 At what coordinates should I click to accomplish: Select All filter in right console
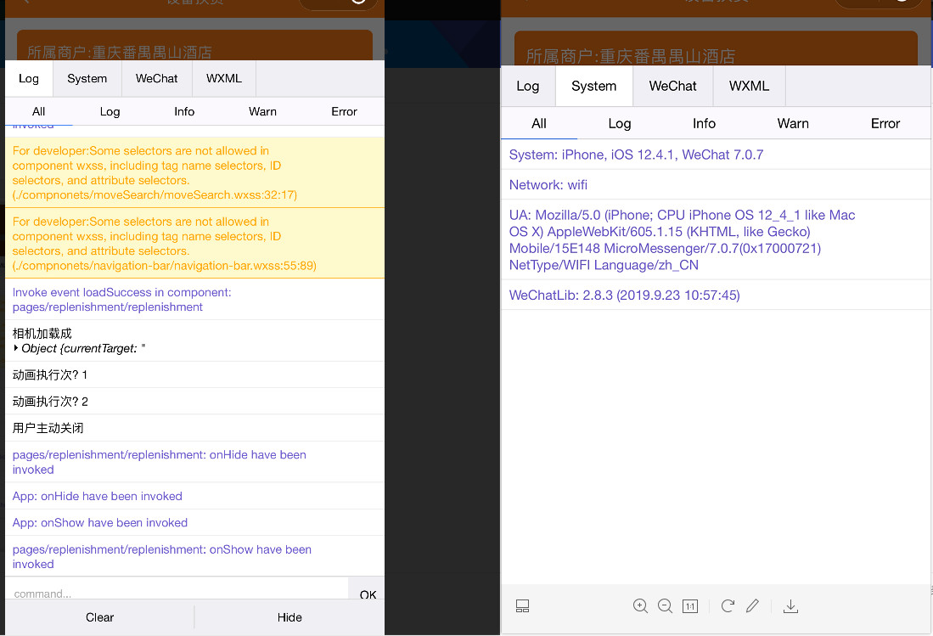point(539,123)
